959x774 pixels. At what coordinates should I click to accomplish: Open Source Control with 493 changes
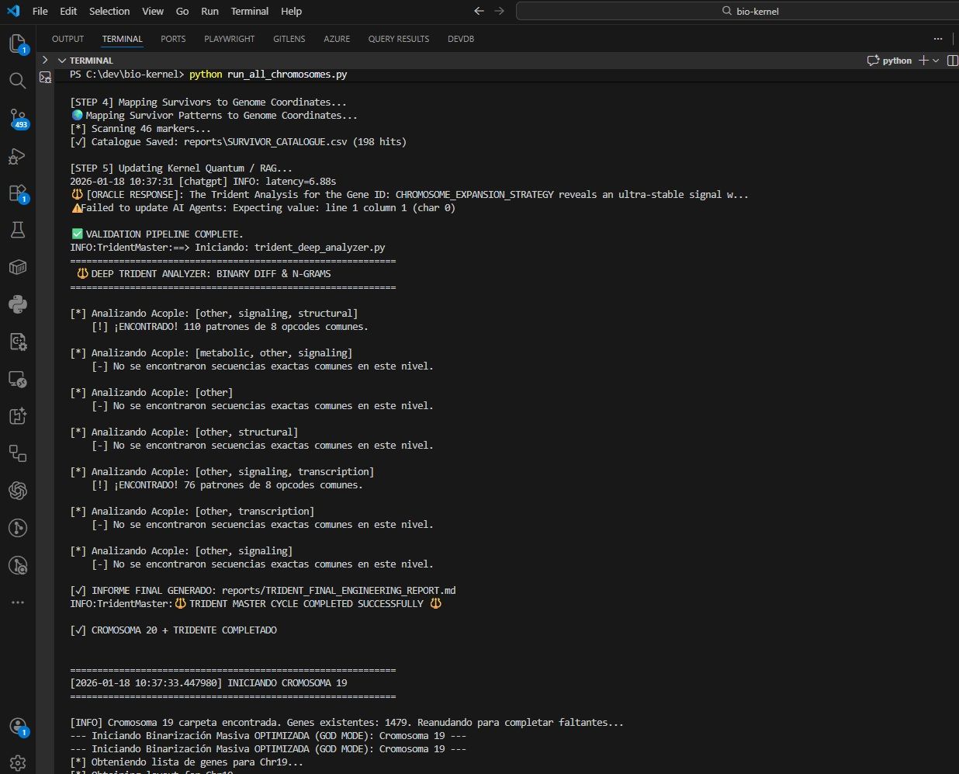pyautogui.click(x=17, y=118)
